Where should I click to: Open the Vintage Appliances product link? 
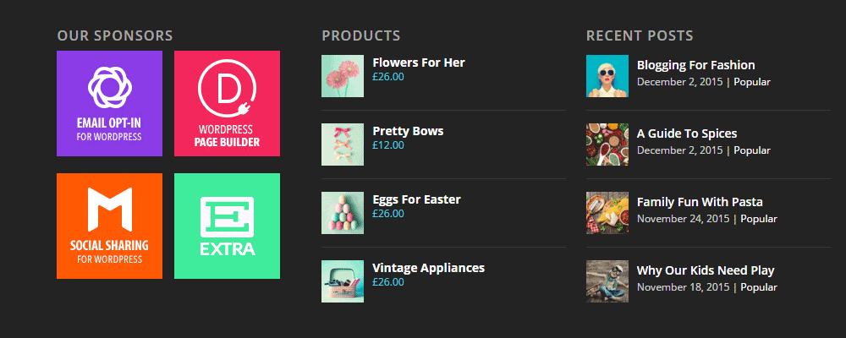(428, 268)
